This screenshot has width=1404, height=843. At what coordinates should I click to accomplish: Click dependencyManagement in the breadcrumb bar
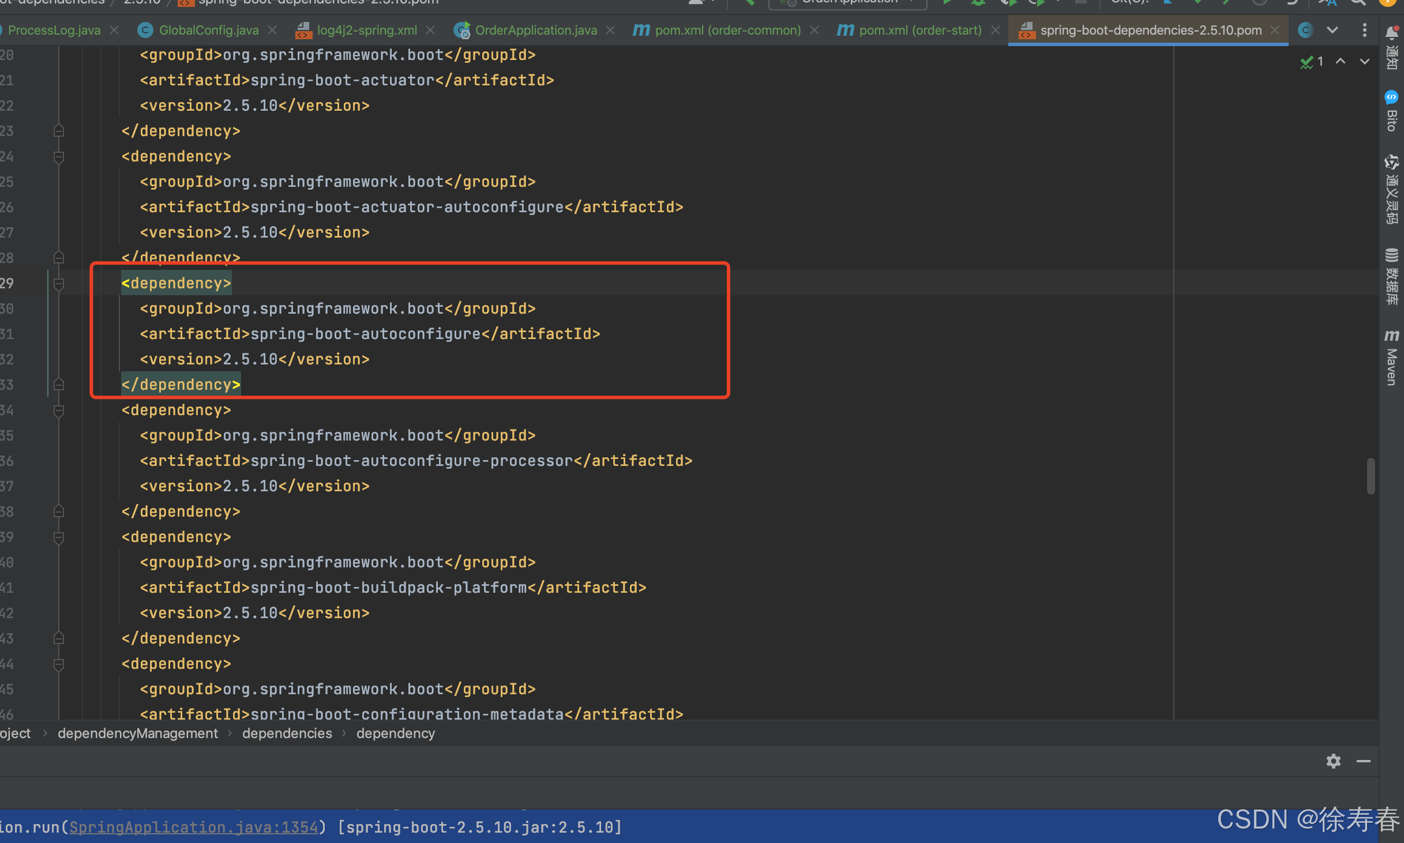click(138, 733)
